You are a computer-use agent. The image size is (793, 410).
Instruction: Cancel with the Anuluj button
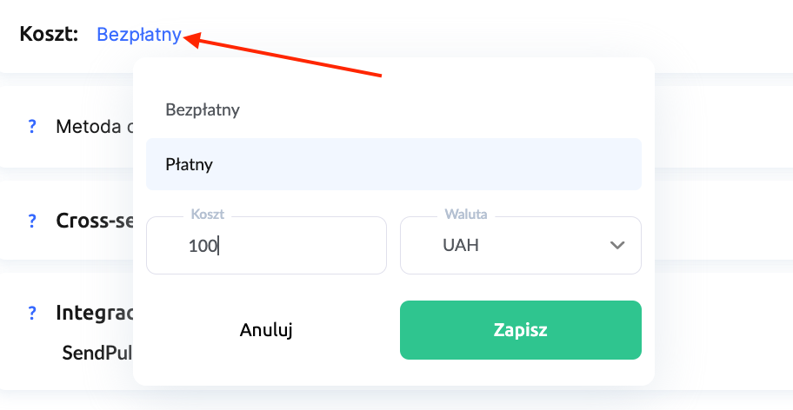266,330
